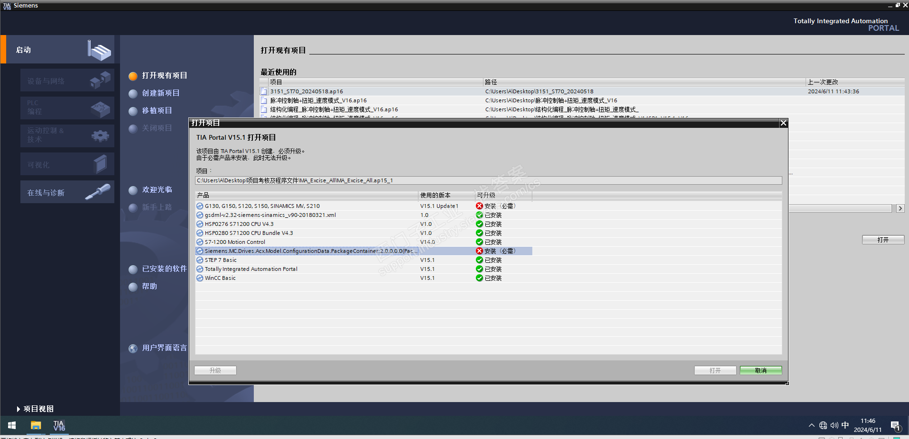
Task: Click the 可升级 column header
Action: click(x=503, y=195)
